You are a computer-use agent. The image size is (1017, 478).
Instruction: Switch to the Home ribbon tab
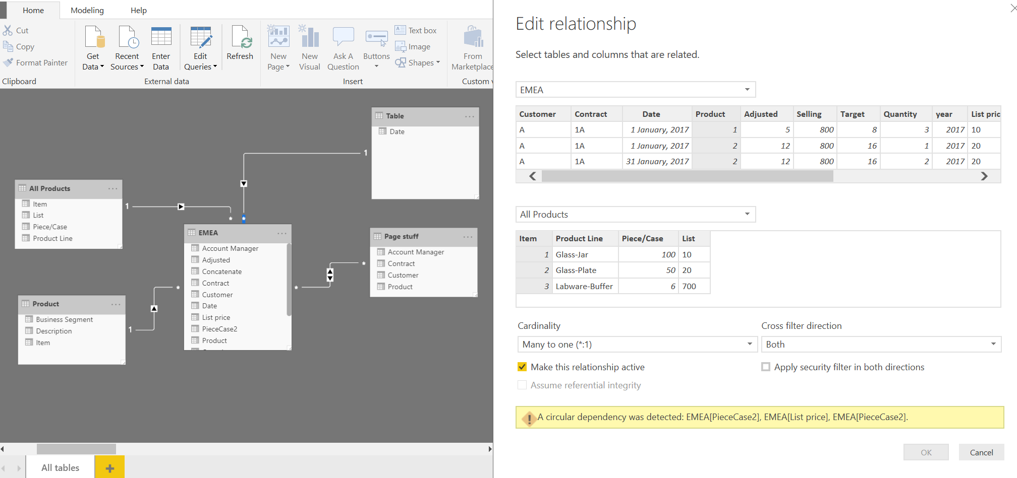tap(33, 10)
